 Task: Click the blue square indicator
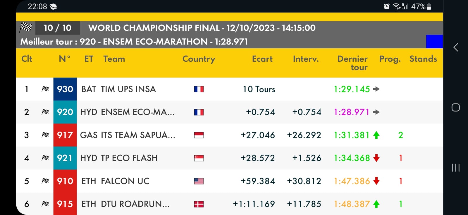[434, 42]
